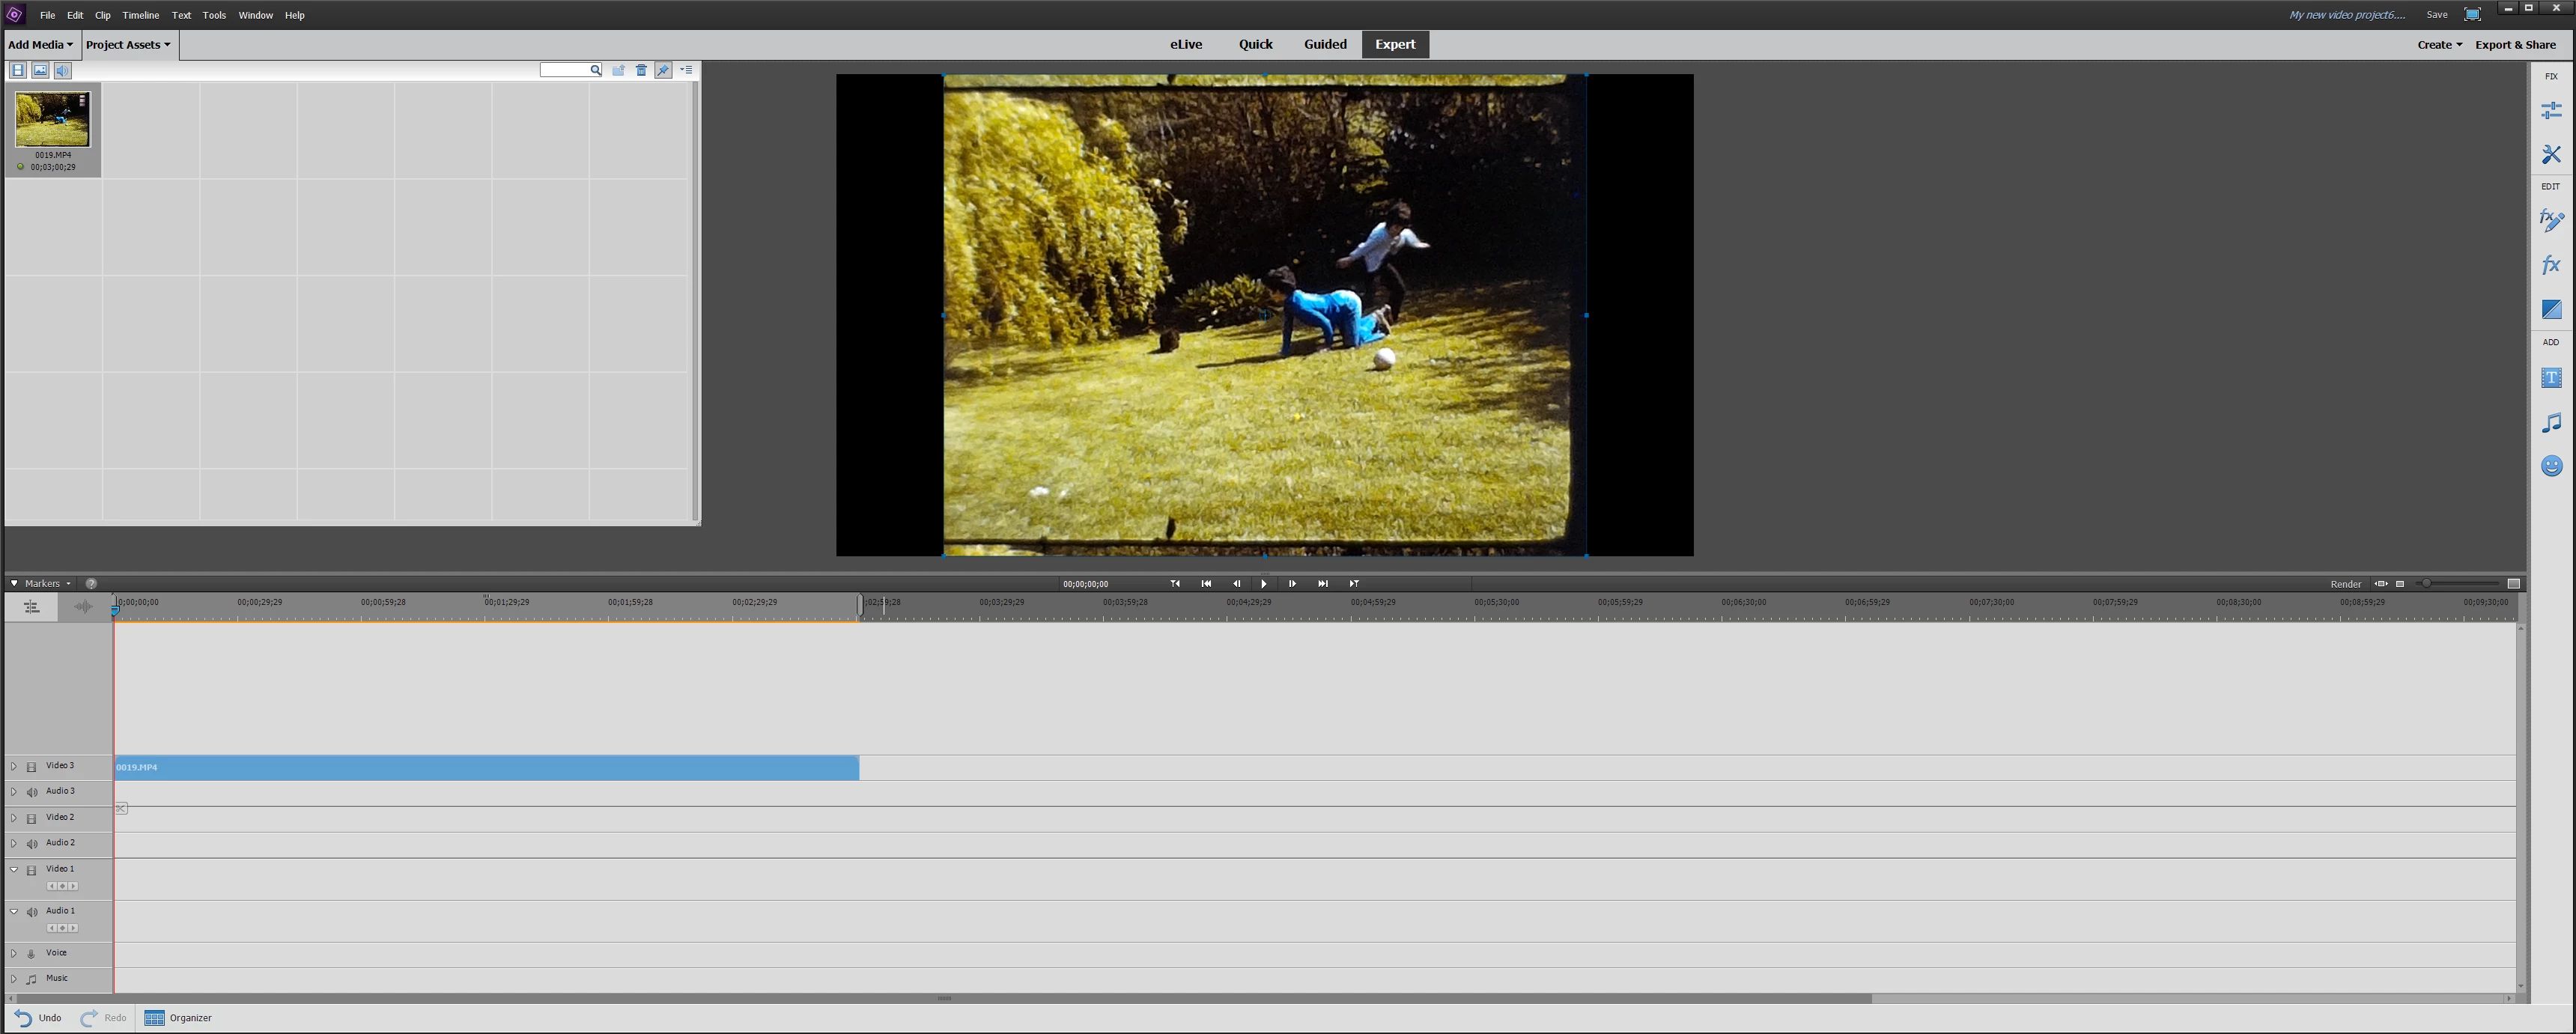Click the scissors split clip icon

click(x=121, y=808)
